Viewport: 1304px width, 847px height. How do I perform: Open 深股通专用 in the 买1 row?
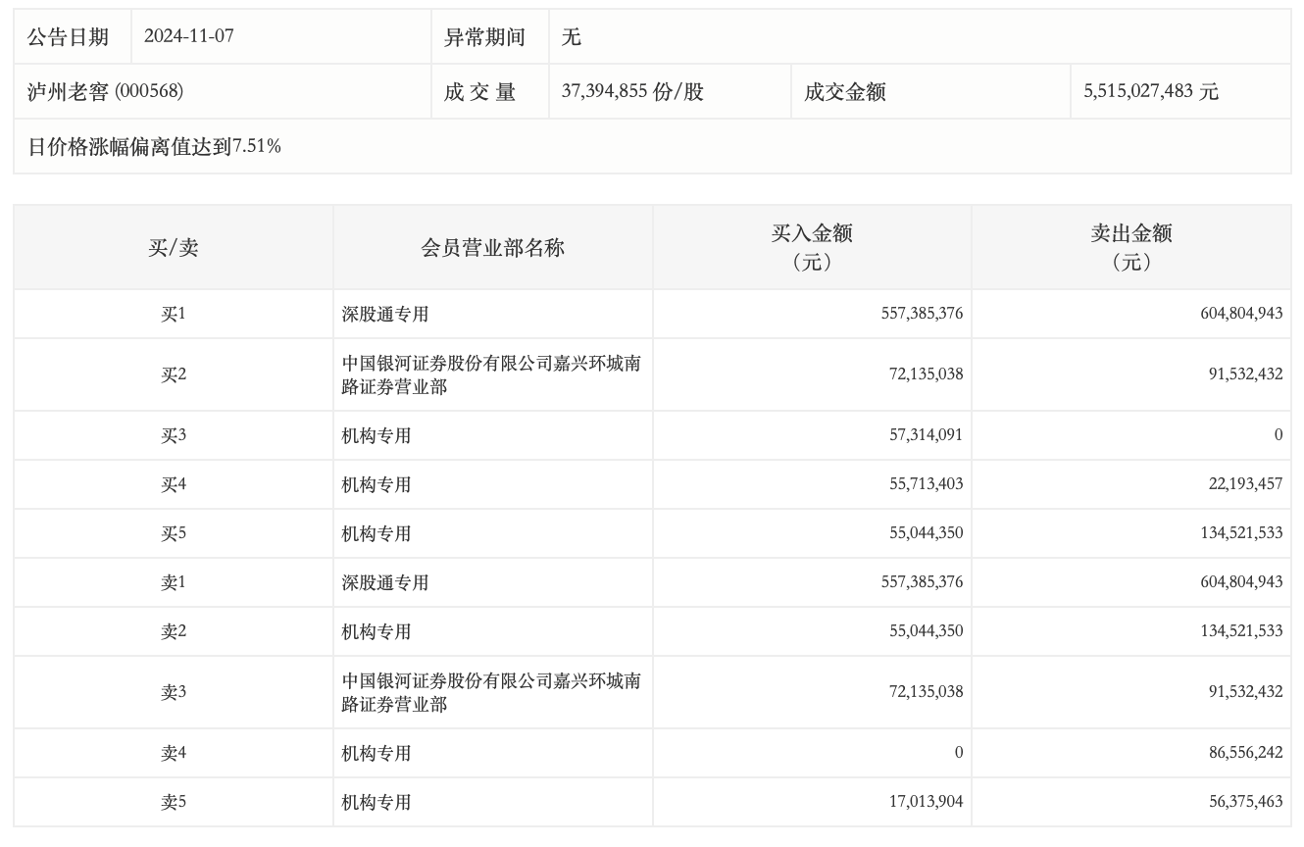coord(385,315)
